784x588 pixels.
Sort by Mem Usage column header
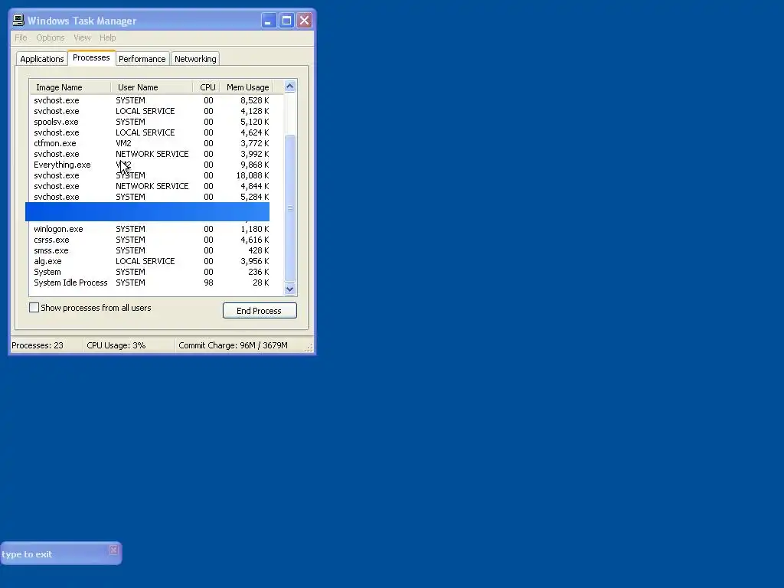tap(247, 87)
